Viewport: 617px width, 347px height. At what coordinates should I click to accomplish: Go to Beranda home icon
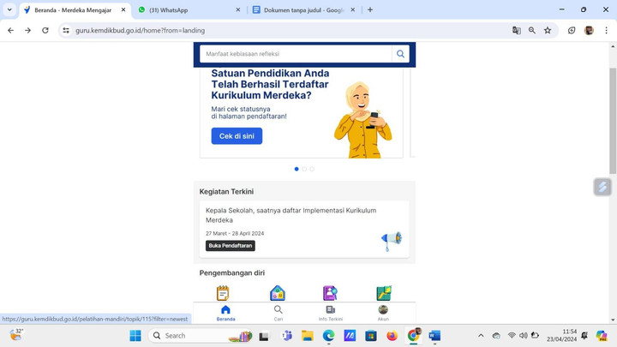225,313
